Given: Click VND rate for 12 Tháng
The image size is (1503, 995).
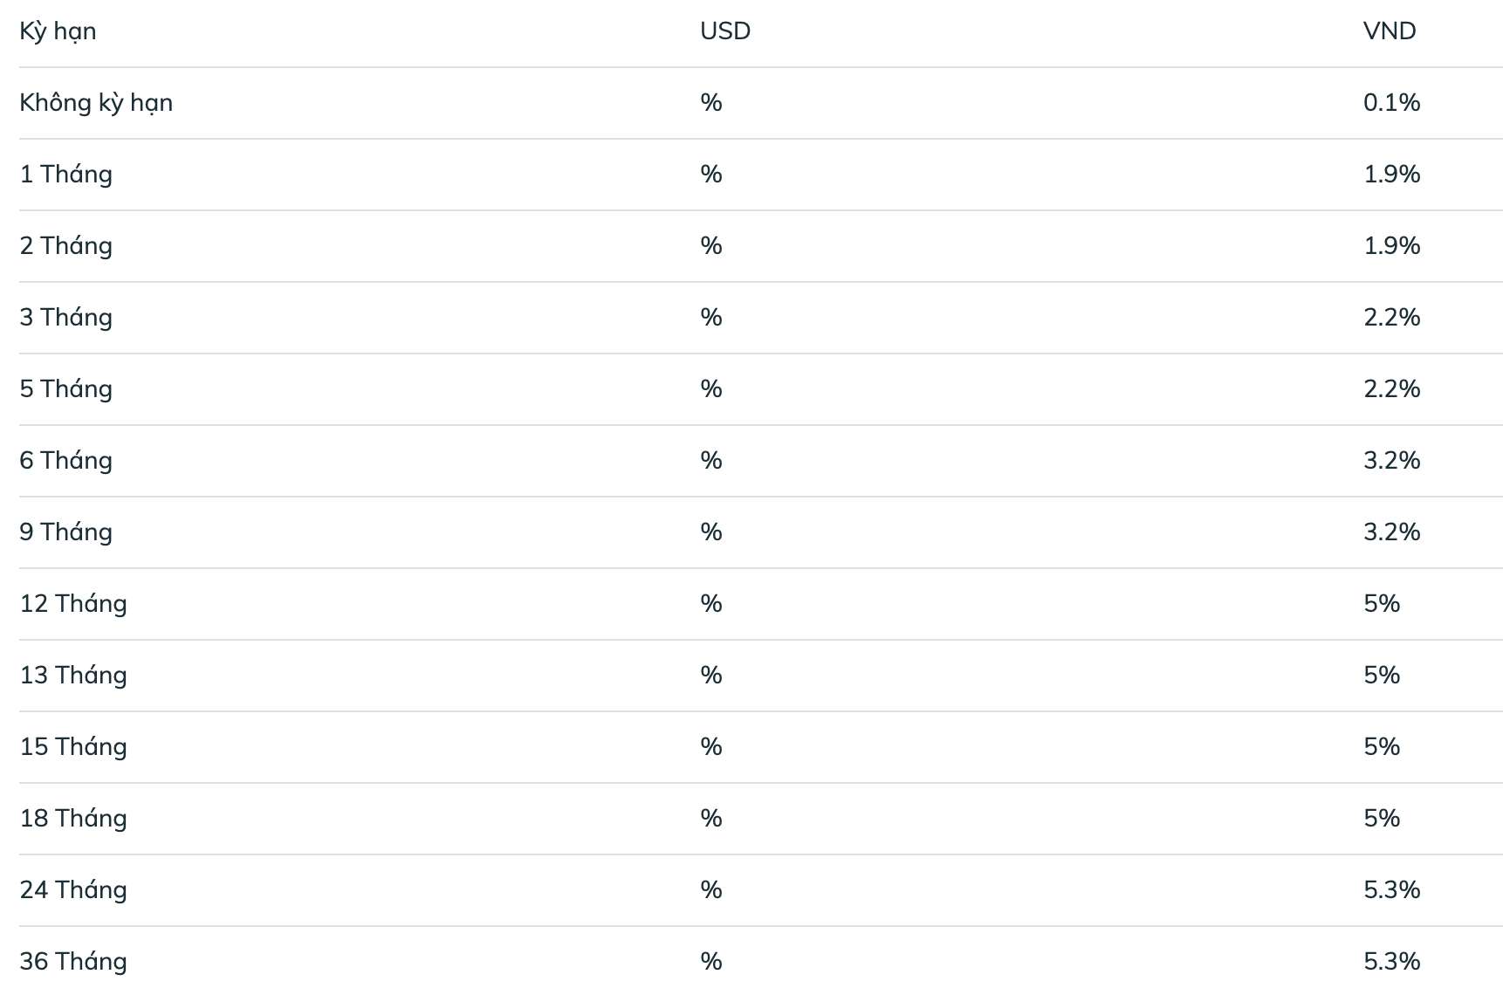Looking at the screenshot, I should pos(1382,604).
